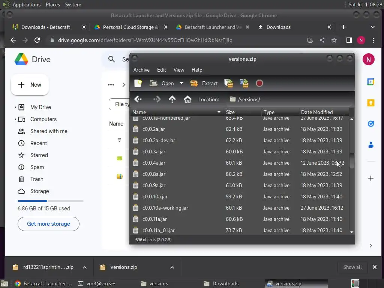The image size is (384, 288).
Task: Open the Applications menu in top panel
Action: pos(27,4)
